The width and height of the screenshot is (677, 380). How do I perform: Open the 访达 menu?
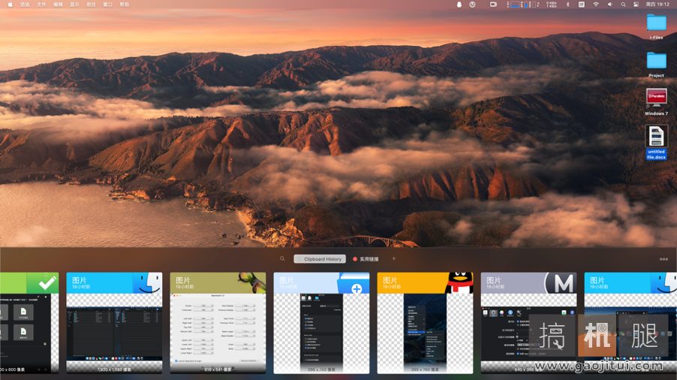pyautogui.click(x=25, y=5)
